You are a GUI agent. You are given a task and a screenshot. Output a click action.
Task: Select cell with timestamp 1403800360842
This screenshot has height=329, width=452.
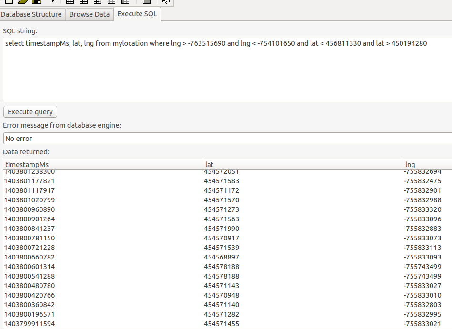pyautogui.click(x=103, y=305)
